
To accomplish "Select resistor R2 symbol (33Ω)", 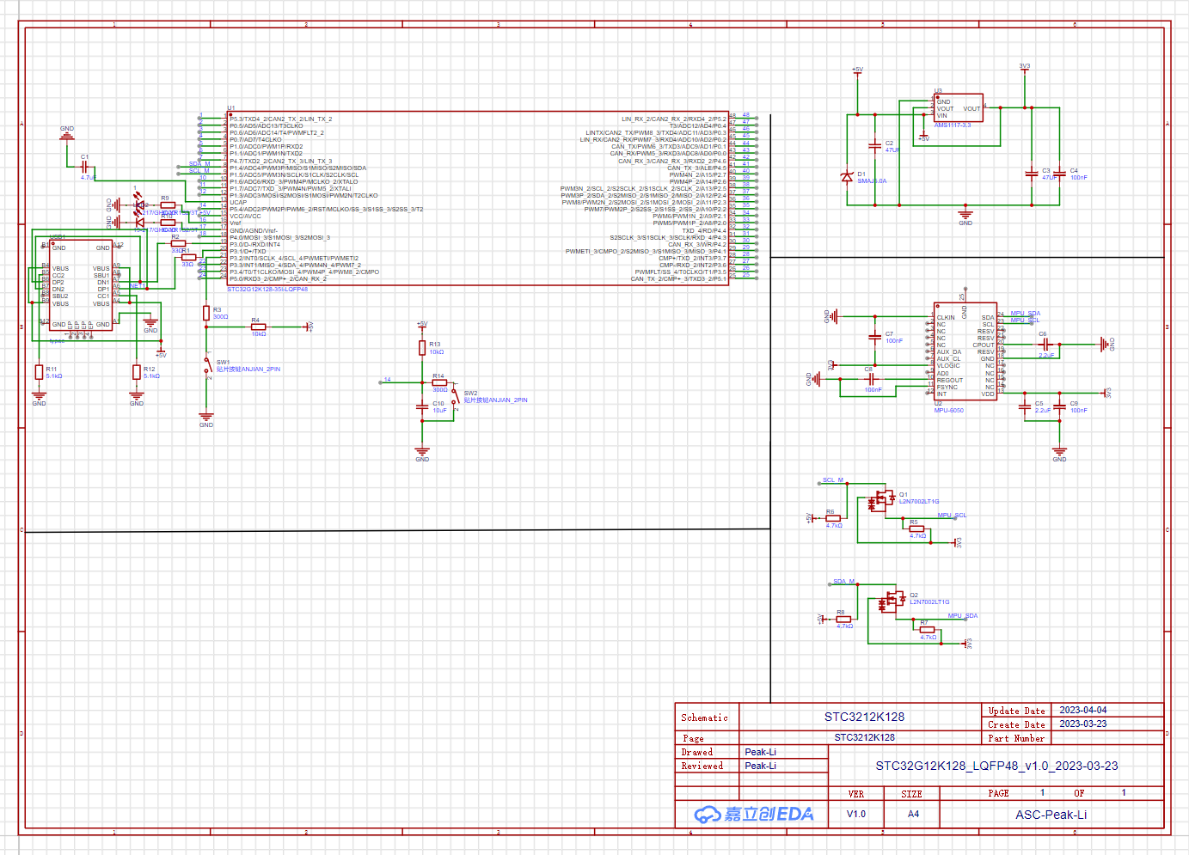I will (x=178, y=243).
